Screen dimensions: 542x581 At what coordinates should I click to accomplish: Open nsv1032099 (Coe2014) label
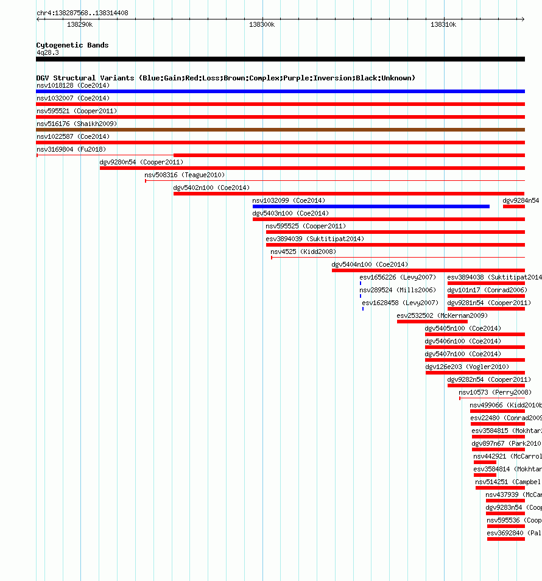point(289,200)
